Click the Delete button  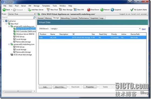105,87
